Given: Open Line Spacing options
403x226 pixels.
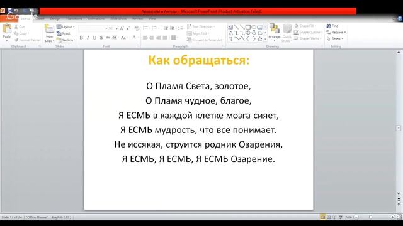Looking at the screenshot, I should coord(181,28).
